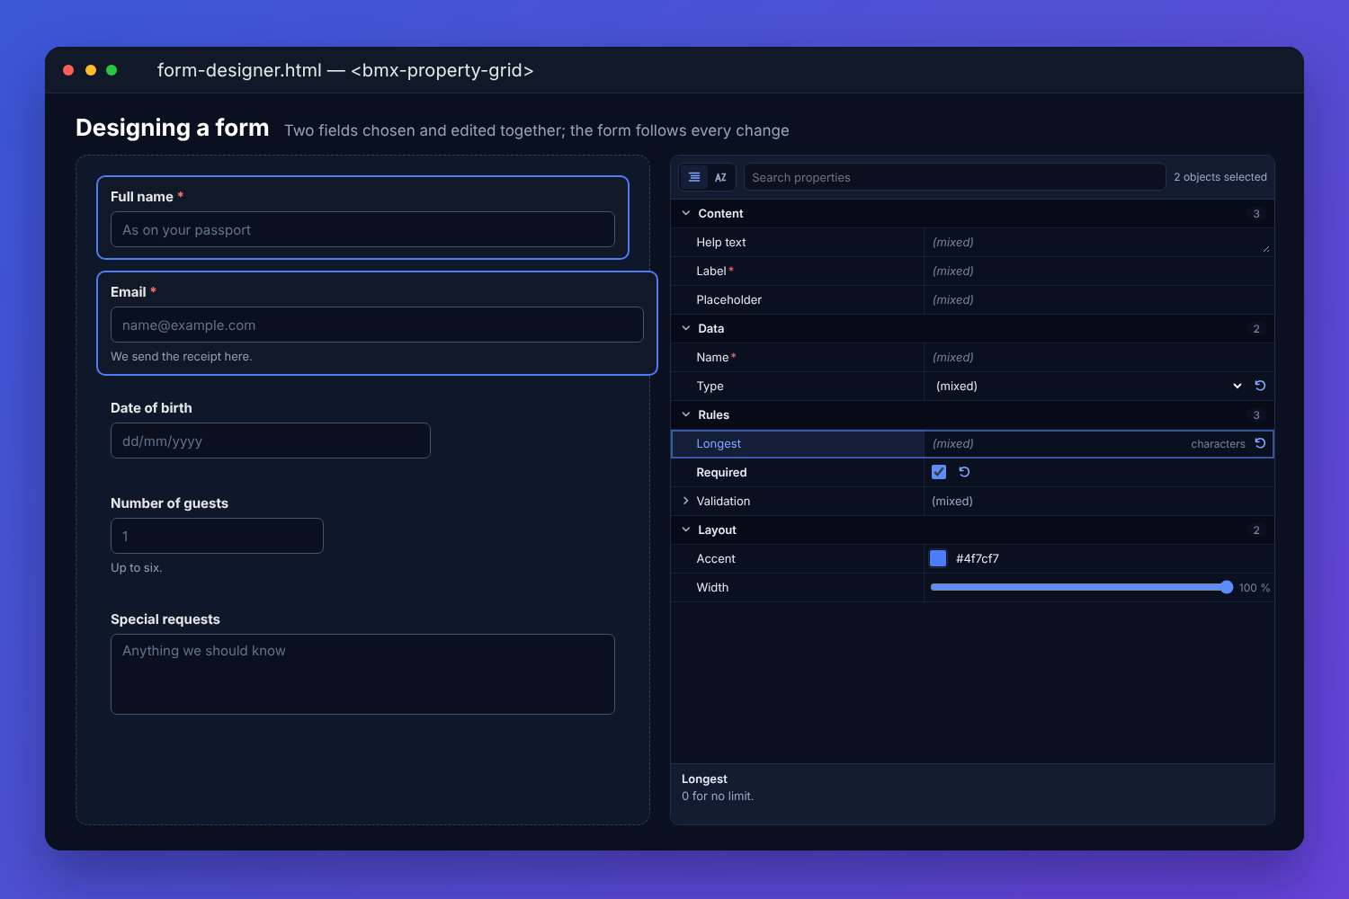Screen dimensions: 1349x899
Task: Select the Required property label
Action: click(721, 472)
